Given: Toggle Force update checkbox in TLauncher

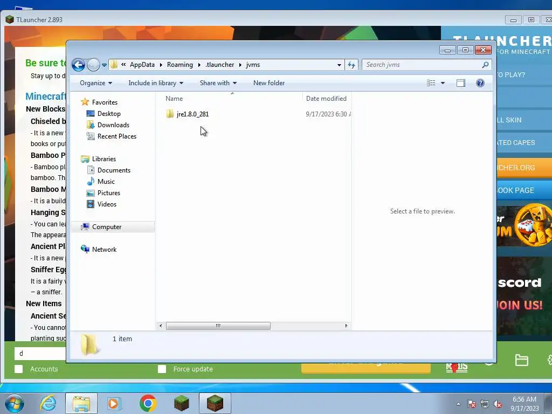Looking at the screenshot, I should [x=162, y=369].
